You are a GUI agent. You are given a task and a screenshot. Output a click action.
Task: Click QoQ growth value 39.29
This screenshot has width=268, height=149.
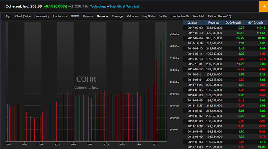(x=240, y=38)
